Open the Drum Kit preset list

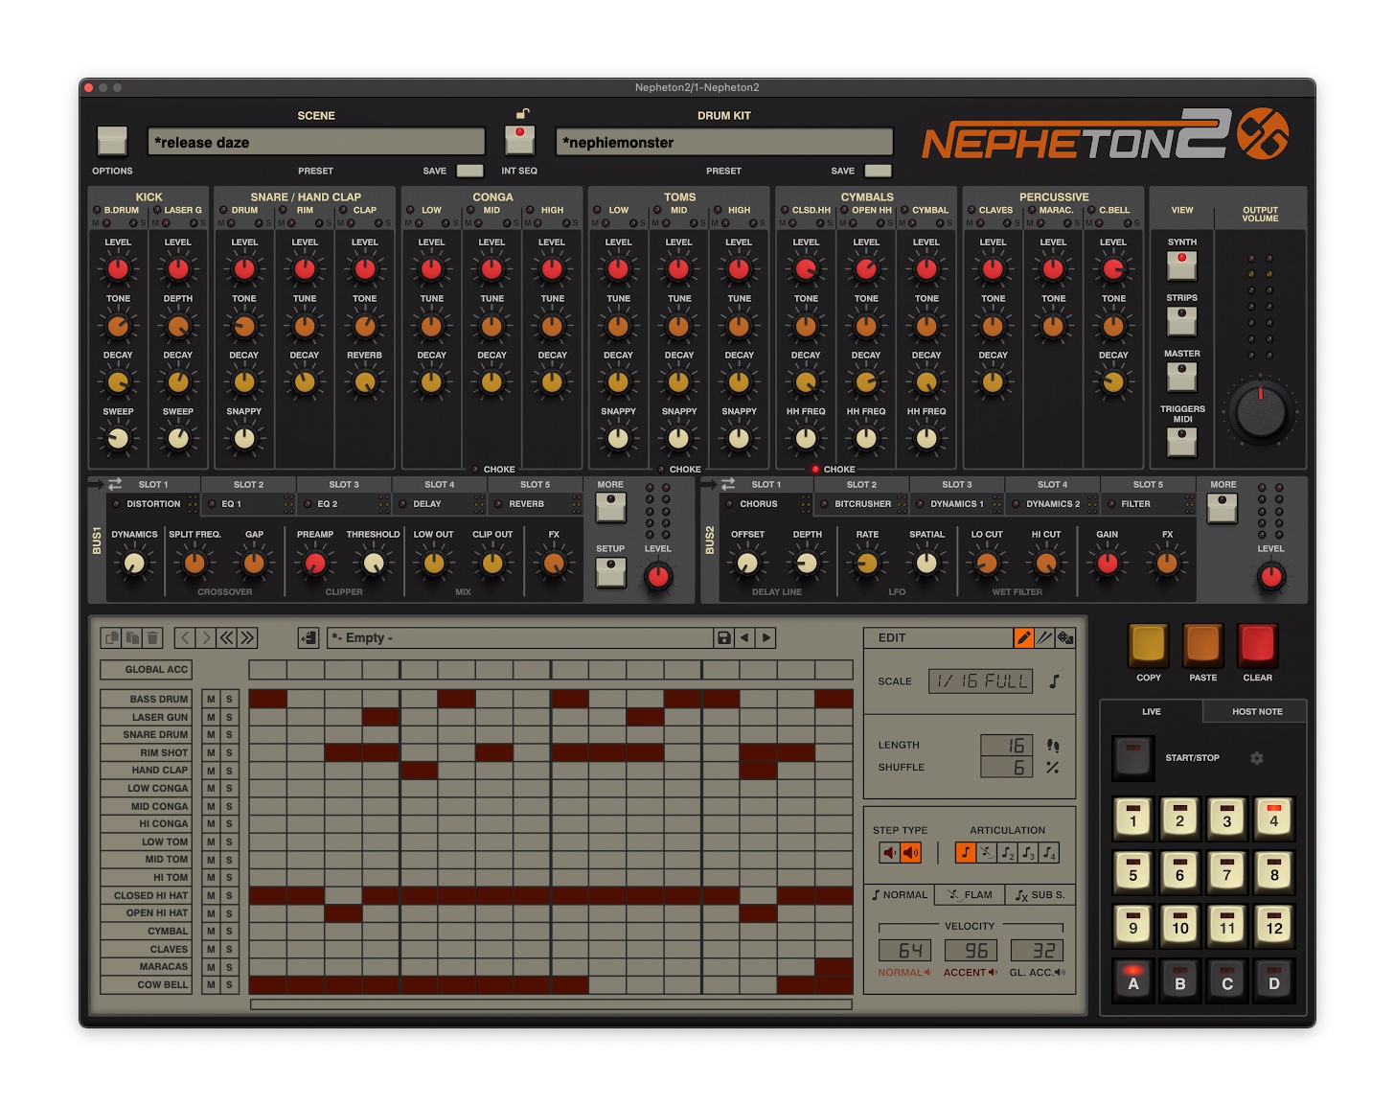[x=723, y=143]
